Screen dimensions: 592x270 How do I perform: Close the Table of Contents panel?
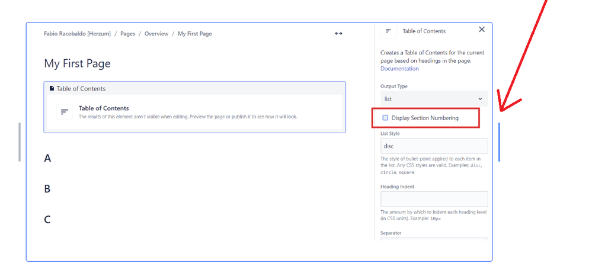pos(481,30)
